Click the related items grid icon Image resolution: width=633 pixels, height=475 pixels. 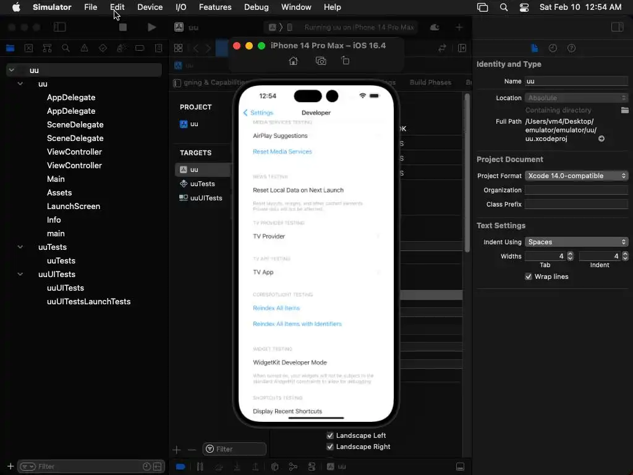click(x=178, y=48)
